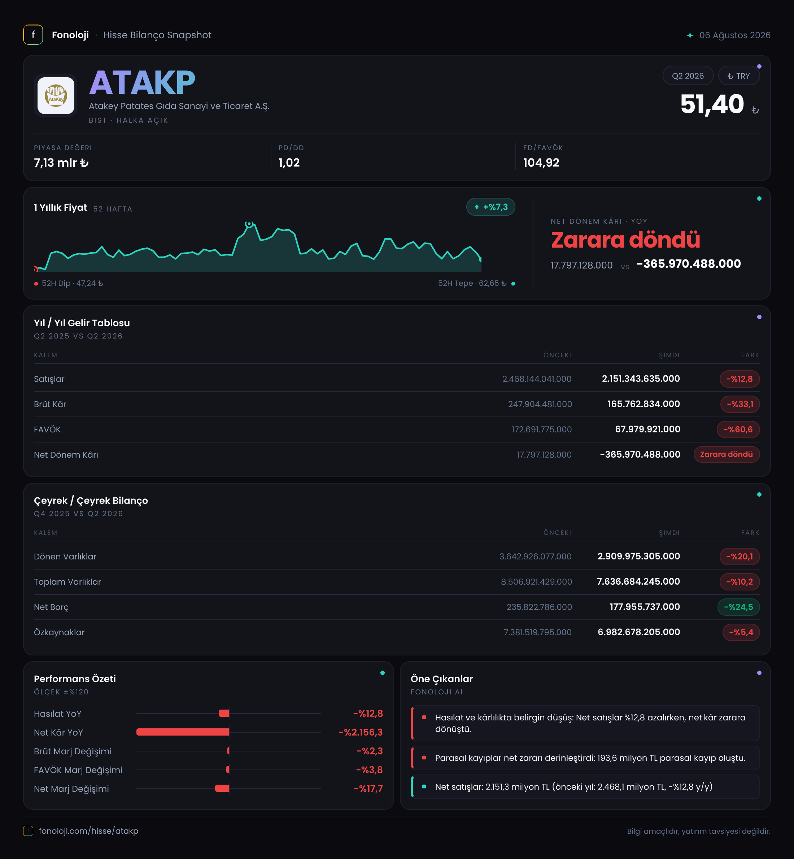Click the '06 Ağustos 2026' date text
This screenshot has width=794, height=859.
tap(735, 35)
